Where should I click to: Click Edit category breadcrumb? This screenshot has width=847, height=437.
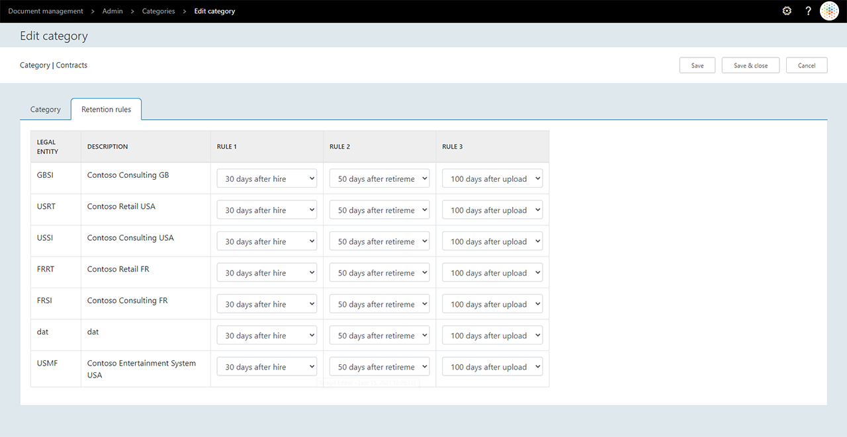214,11
